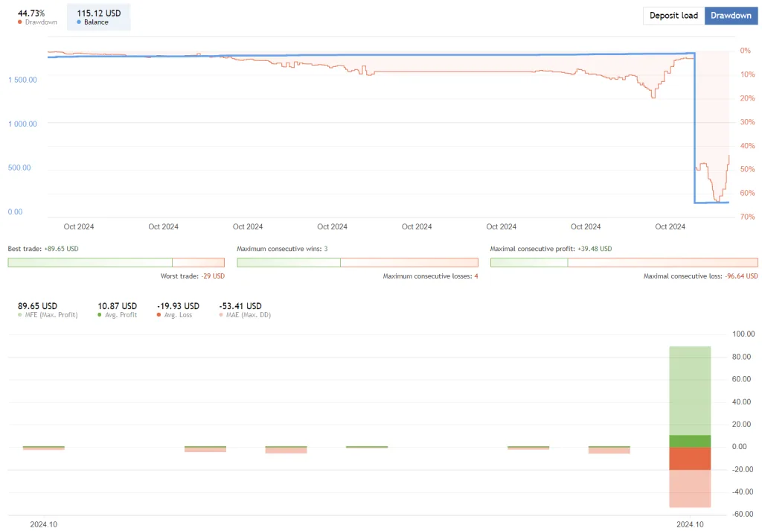Click the Maximum consecutive wins bar
This screenshot has width=762, height=531.
[x=357, y=262]
